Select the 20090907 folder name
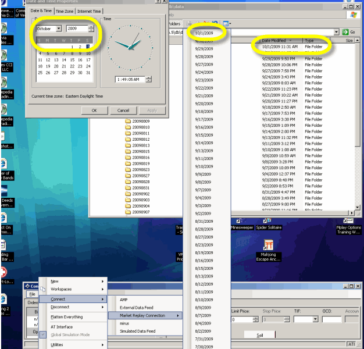The height and width of the screenshot is (349, 364). (x=141, y=212)
